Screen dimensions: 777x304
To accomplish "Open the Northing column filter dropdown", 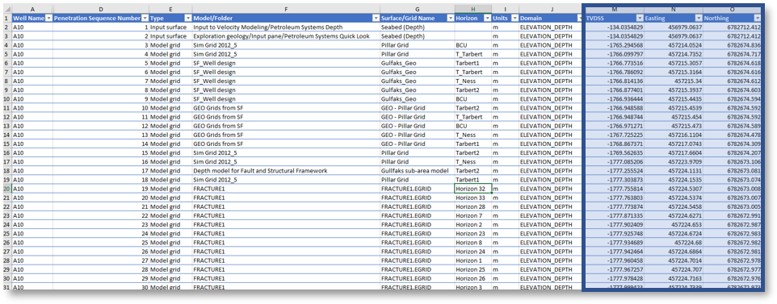I will 757,18.
